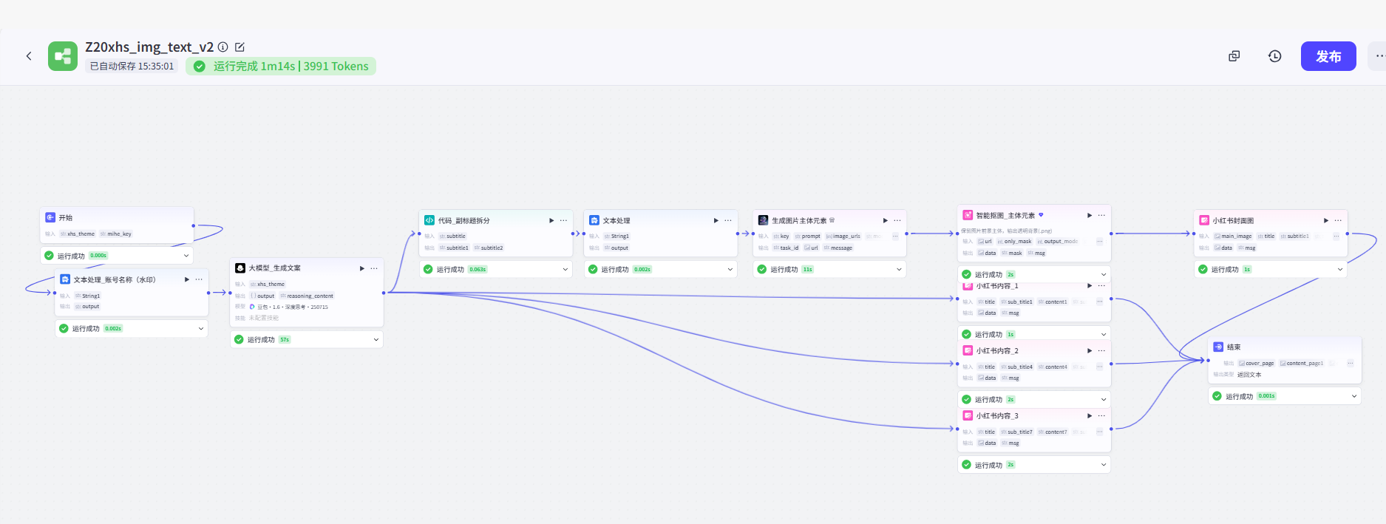Expand result under 小红书内容_1 node

pos(1104,335)
